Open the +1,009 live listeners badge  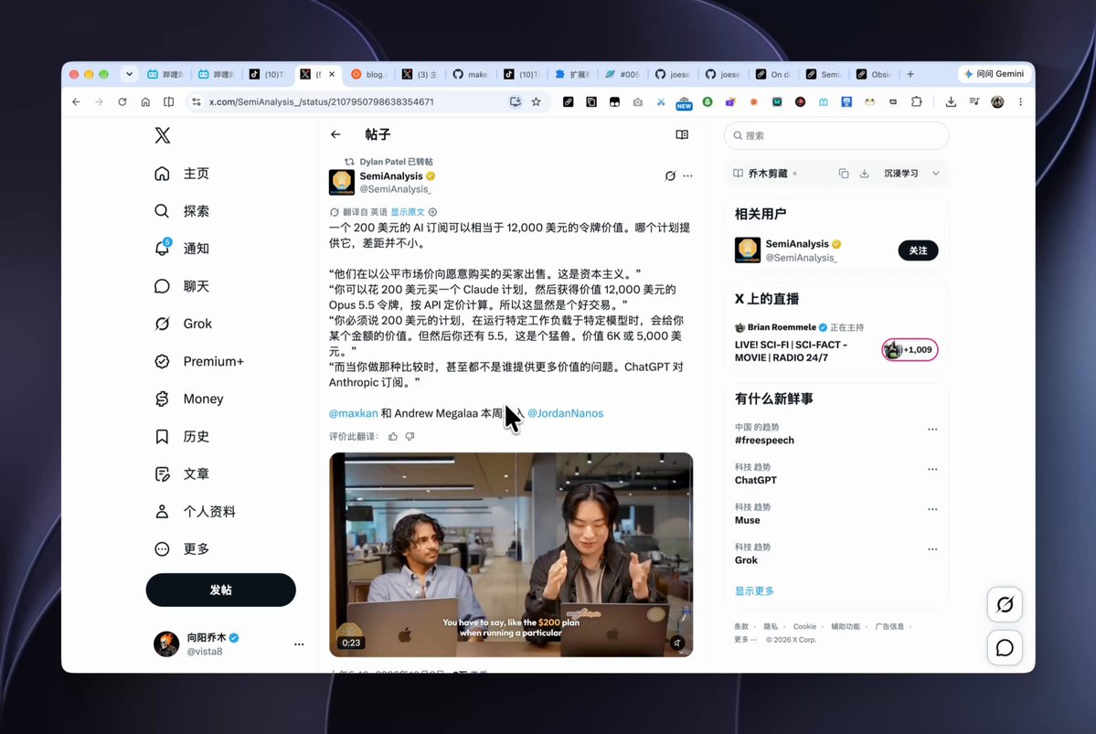point(910,349)
